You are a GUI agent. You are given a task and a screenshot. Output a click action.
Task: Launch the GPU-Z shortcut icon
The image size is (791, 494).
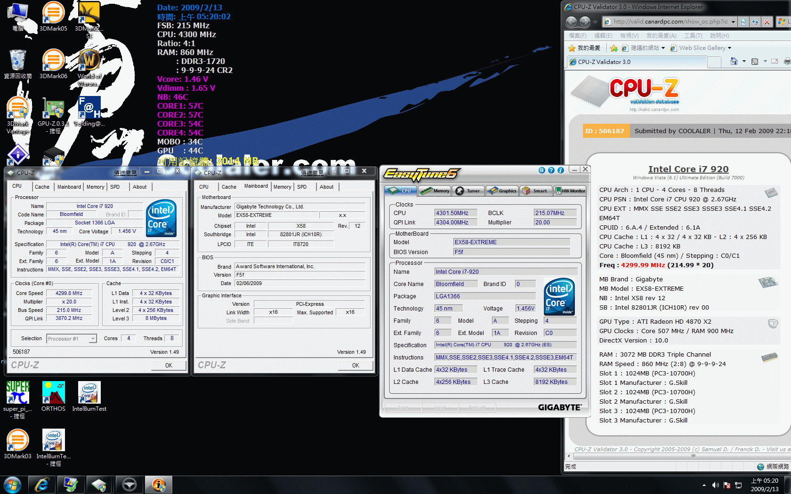tap(53, 115)
